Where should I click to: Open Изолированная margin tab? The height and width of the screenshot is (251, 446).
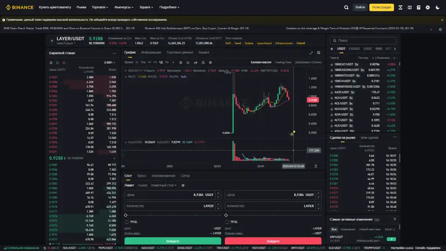(163, 176)
